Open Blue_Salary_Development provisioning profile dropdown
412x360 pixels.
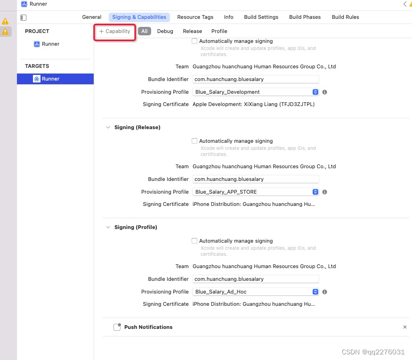coord(256,92)
